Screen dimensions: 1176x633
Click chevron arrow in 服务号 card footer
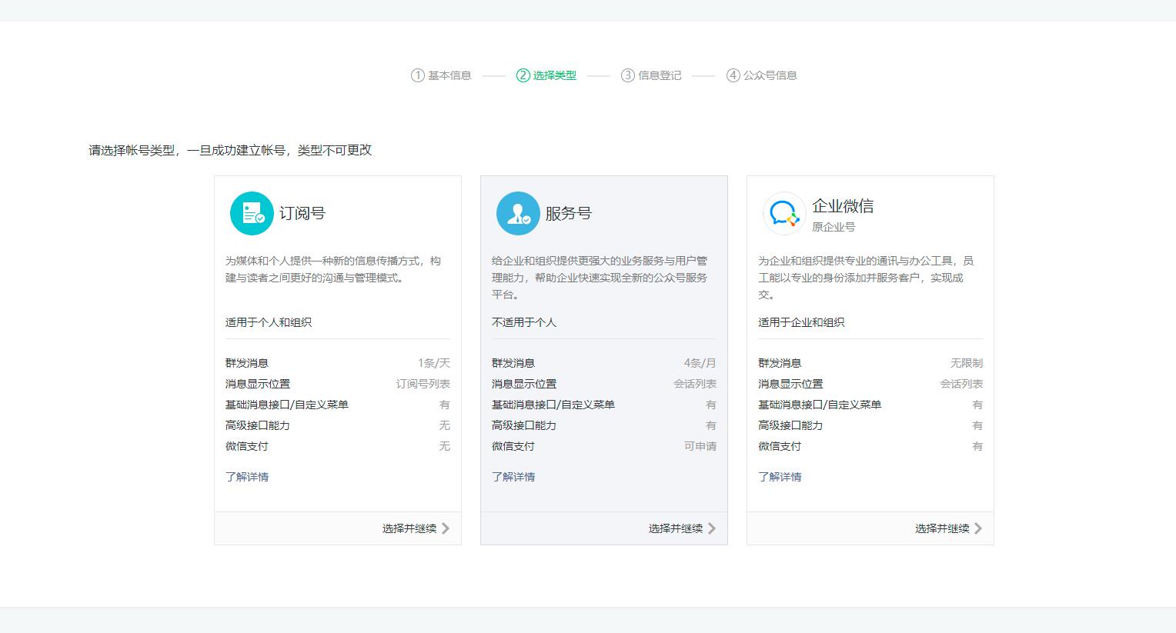[x=712, y=528]
